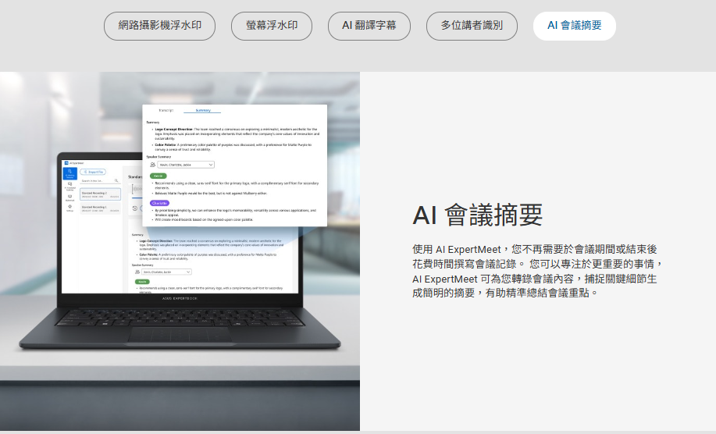This screenshot has width=716, height=434.
Task: Switch to the 螢幕浮水印 tab
Action: [272, 26]
